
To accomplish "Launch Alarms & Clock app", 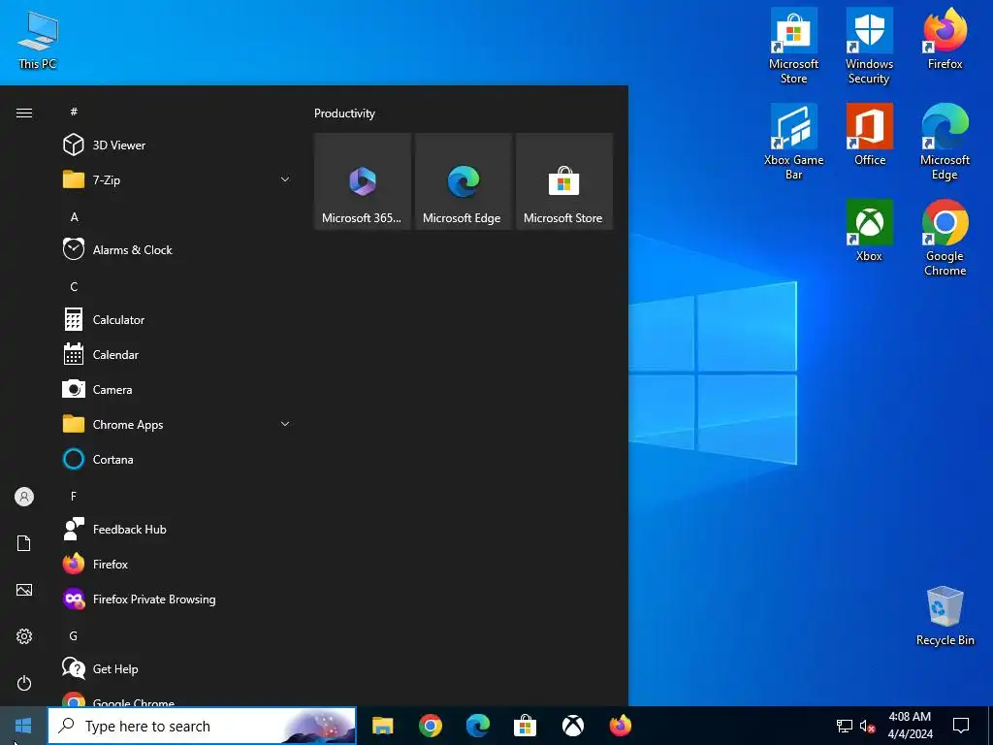I will coord(177,249).
